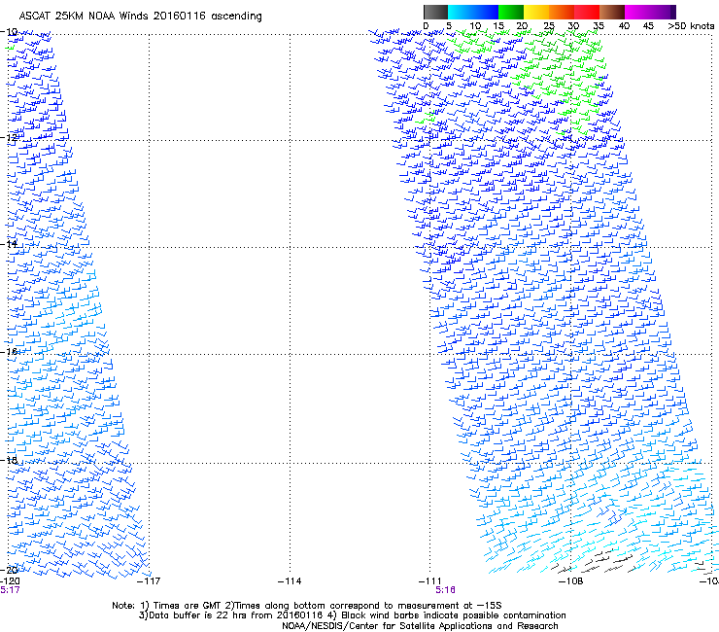The image size is (719, 632).
Task: Pick the cyan-to-blue 5–15 knots legend segment
Action: [473, 12]
